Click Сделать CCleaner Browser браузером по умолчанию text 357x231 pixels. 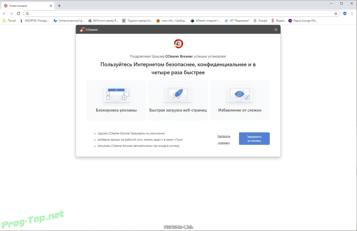pyautogui.click(x=131, y=133)
